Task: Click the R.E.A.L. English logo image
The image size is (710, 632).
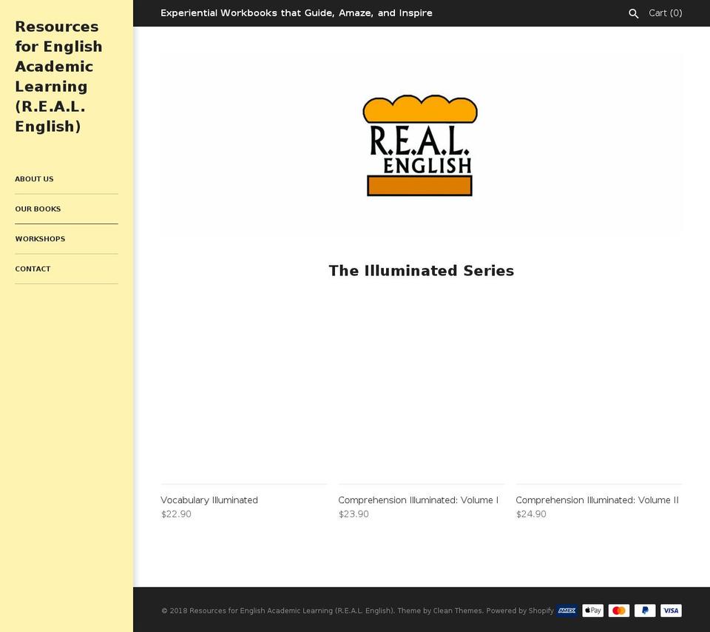Action: point(420,146)
